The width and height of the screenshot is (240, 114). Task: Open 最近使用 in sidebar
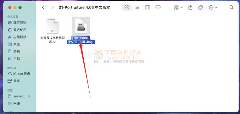click(x=20, y=30)
